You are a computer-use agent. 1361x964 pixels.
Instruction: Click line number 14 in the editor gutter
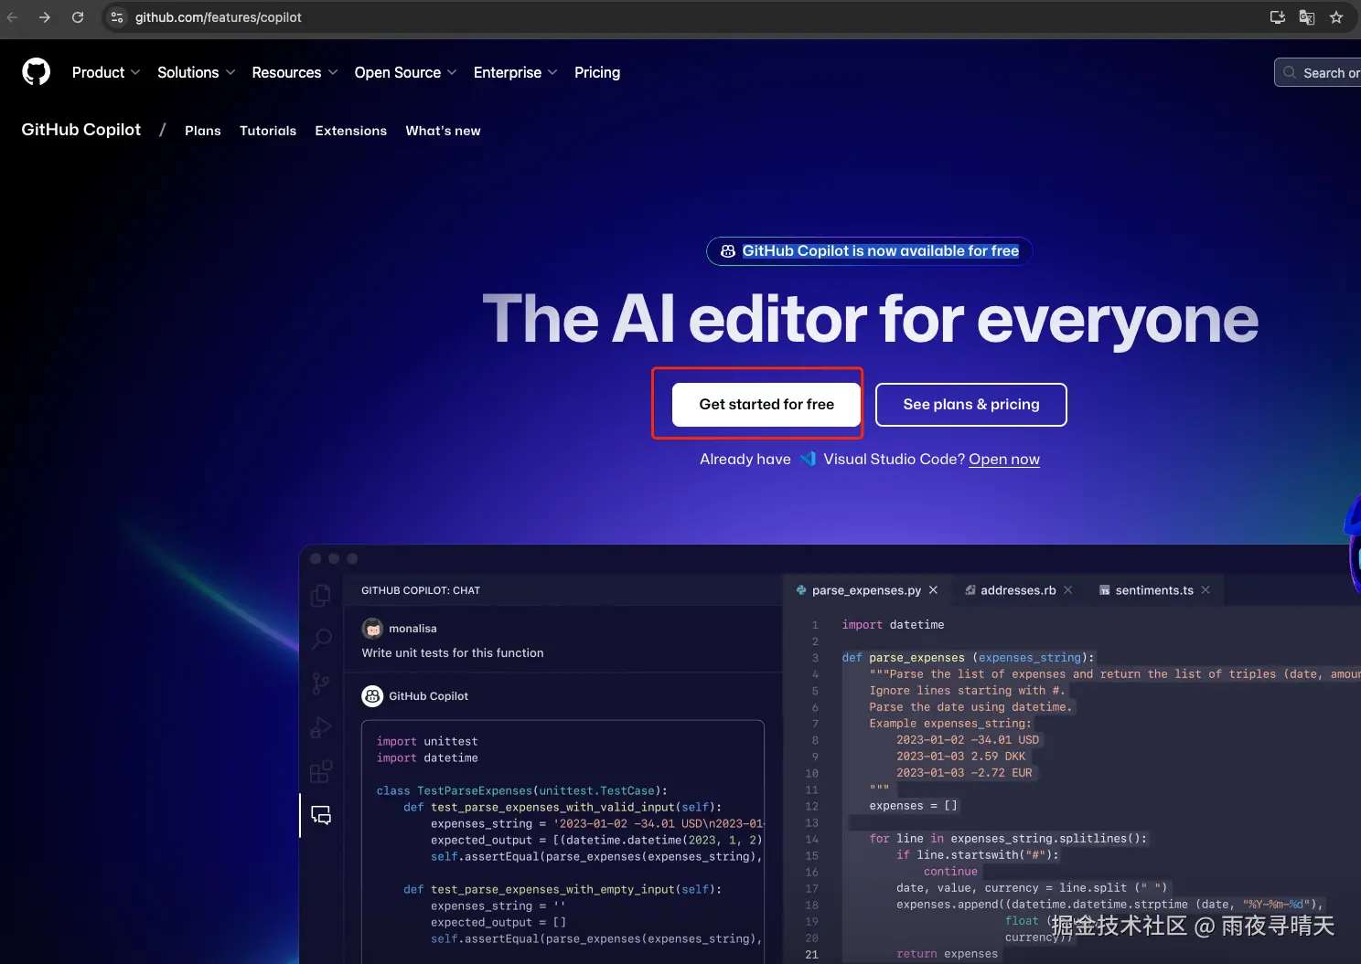click(812, 839)
